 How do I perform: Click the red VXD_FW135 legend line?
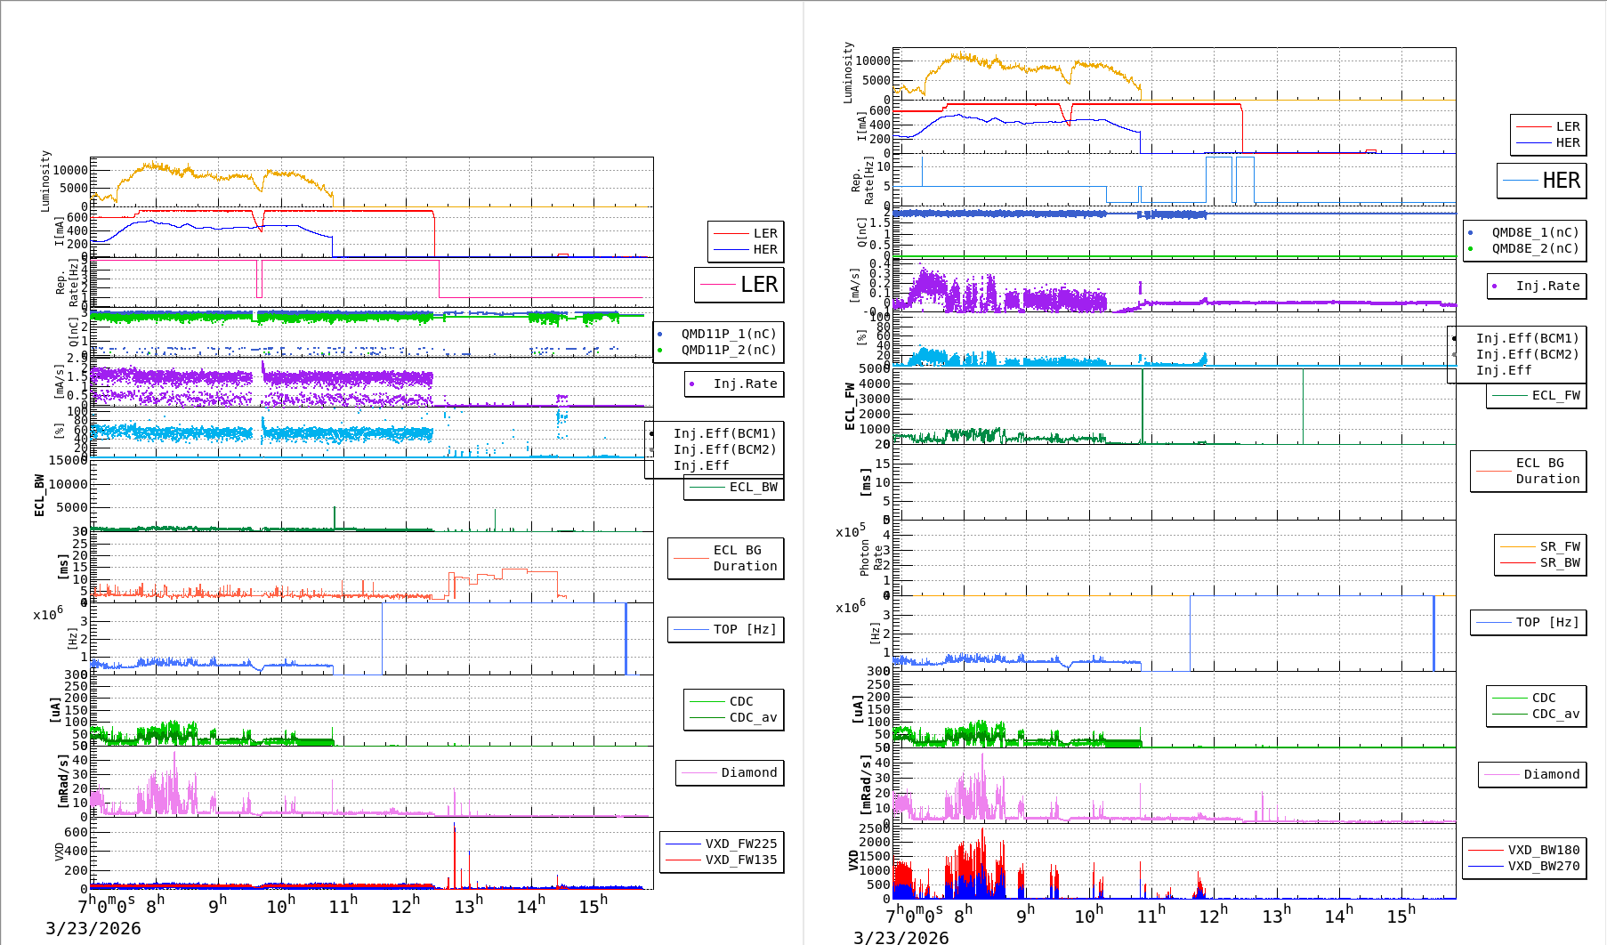click(683, 860)
